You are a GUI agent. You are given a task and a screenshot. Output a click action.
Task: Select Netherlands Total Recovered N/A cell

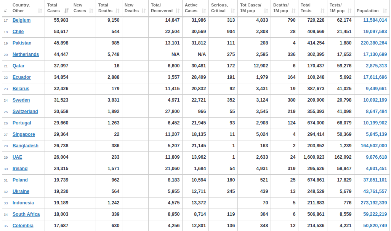click(x=176, y=54)
